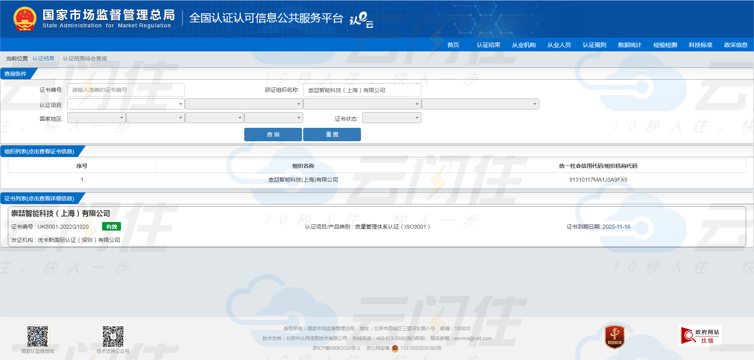Click the 京公网安备 police badge icon
The width and height of the screenshot is (754, 360).
[x=395, y=348]
